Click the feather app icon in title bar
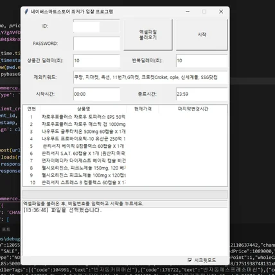This screenshot has width=275, height=275. pyautogui.click(x=26, y=12)
